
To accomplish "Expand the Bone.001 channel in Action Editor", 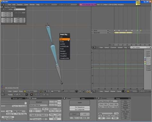I will tap(92, 33).
